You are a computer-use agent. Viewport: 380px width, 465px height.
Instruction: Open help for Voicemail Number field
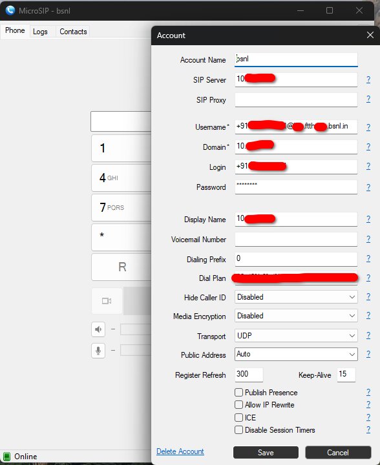(x=368, y=239)
